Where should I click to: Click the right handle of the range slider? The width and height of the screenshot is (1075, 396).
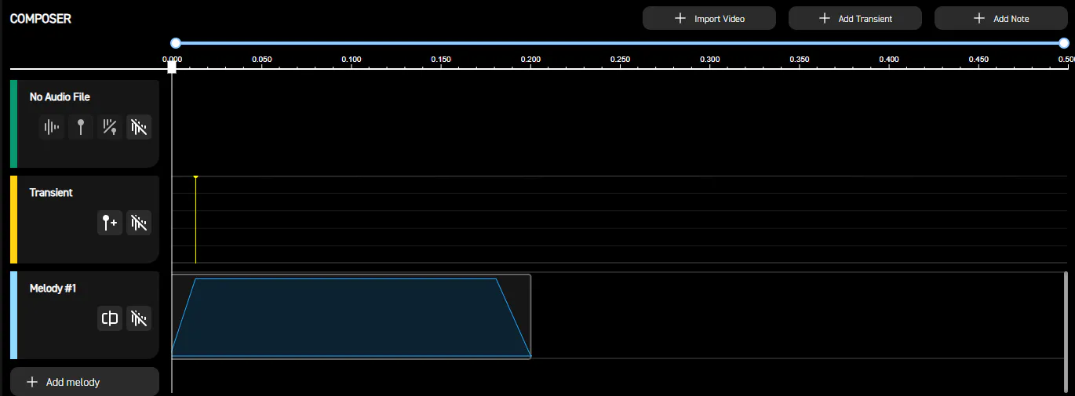(1064, 43)
